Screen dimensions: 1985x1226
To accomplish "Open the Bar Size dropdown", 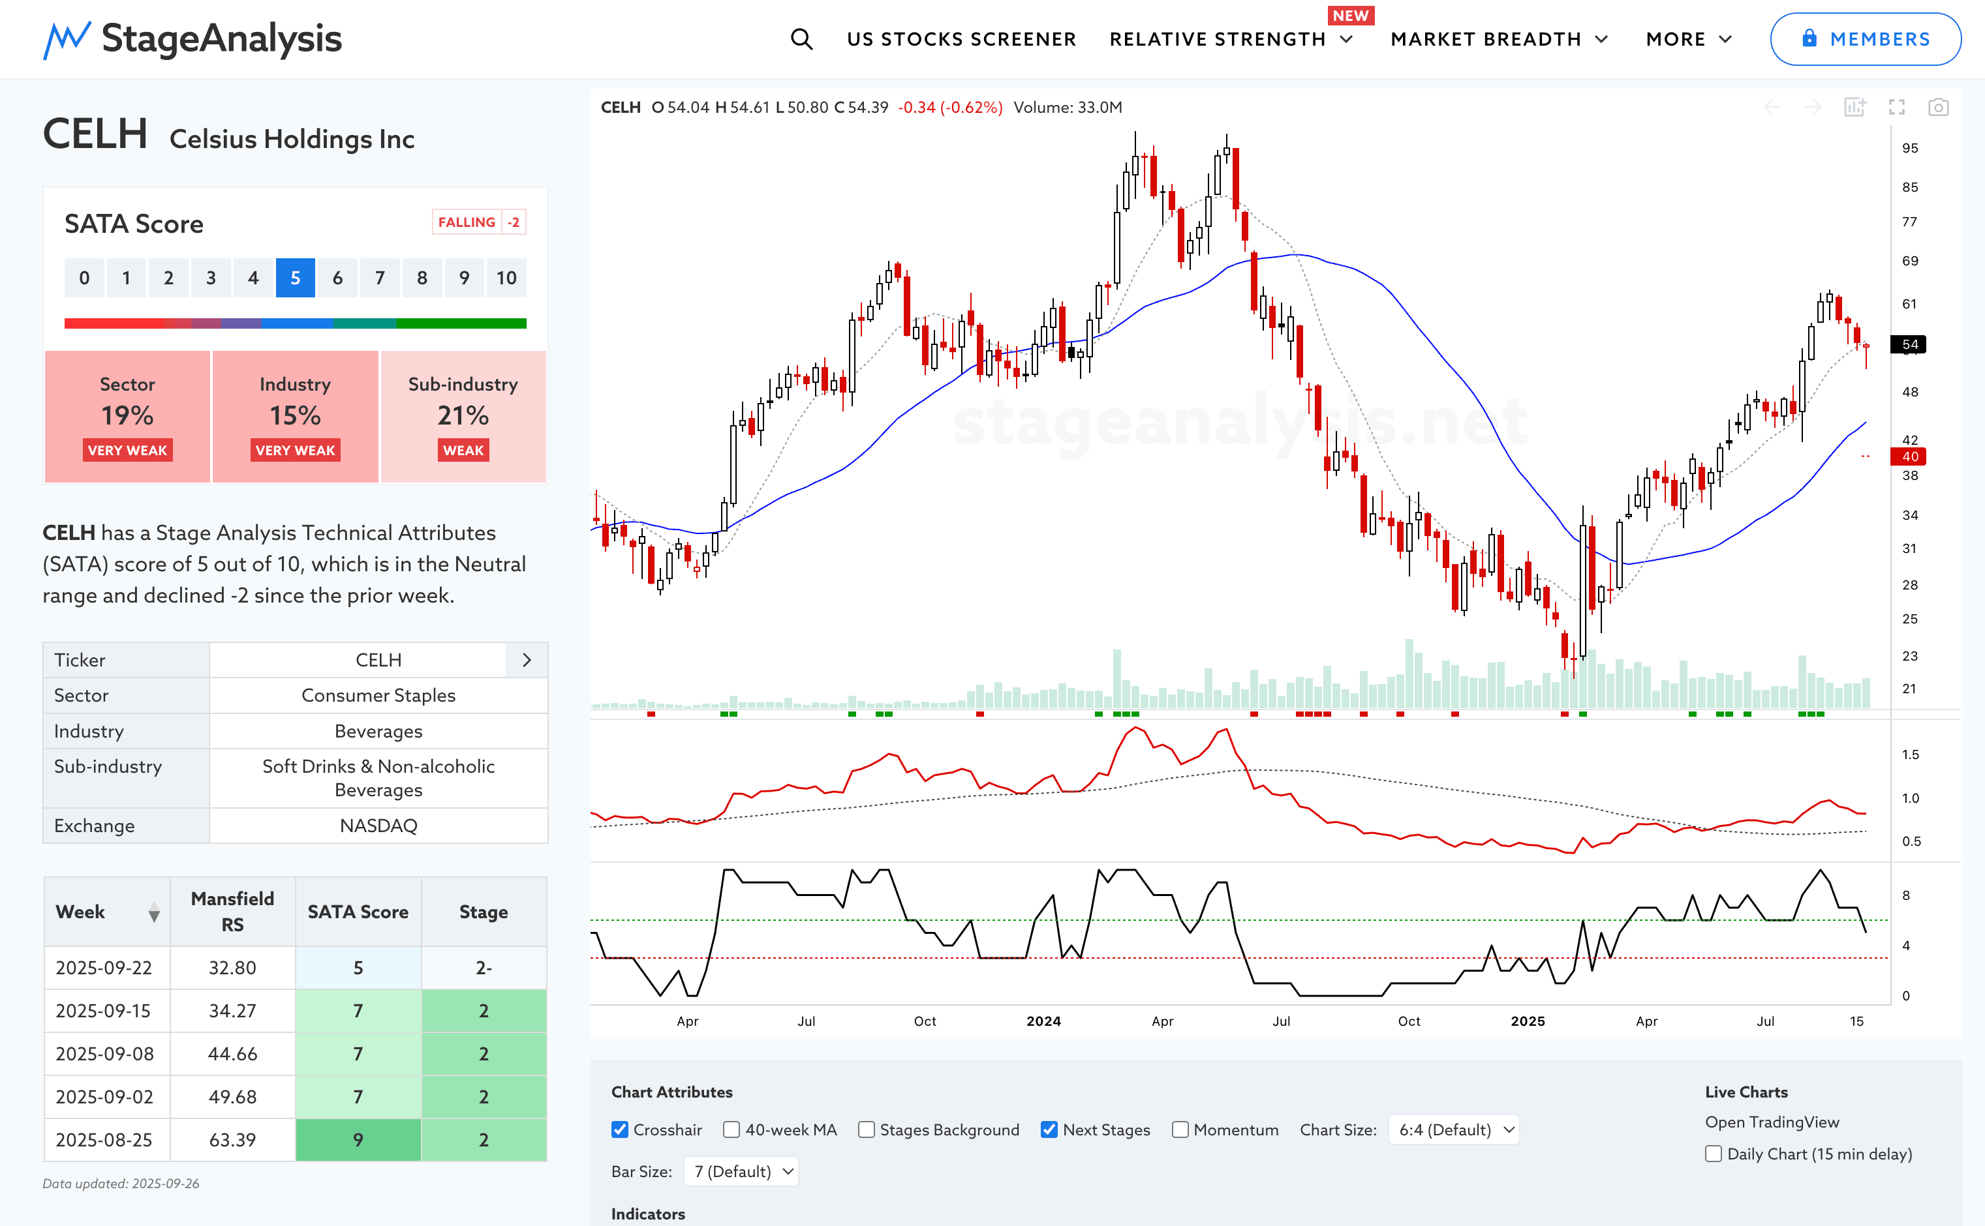I will click(741, 1171).
